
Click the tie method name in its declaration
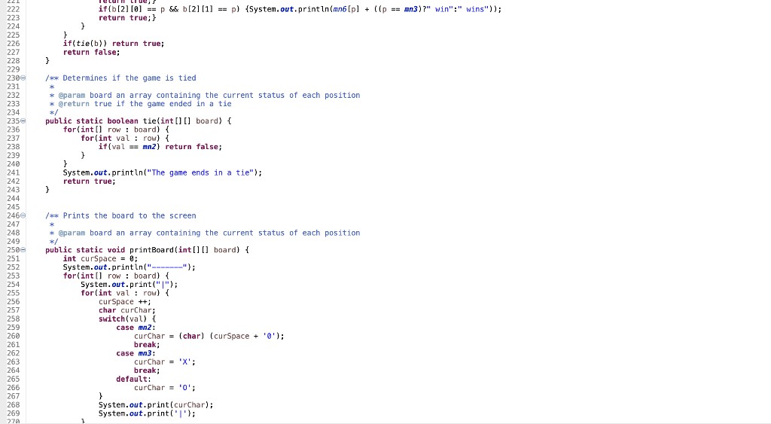pyautogui.click(x=150, y=121)
